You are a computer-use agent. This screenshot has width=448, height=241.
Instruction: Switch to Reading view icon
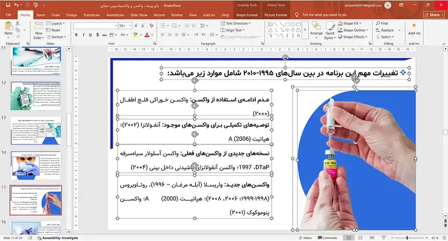pyautogui.click(x=372, y=238)
